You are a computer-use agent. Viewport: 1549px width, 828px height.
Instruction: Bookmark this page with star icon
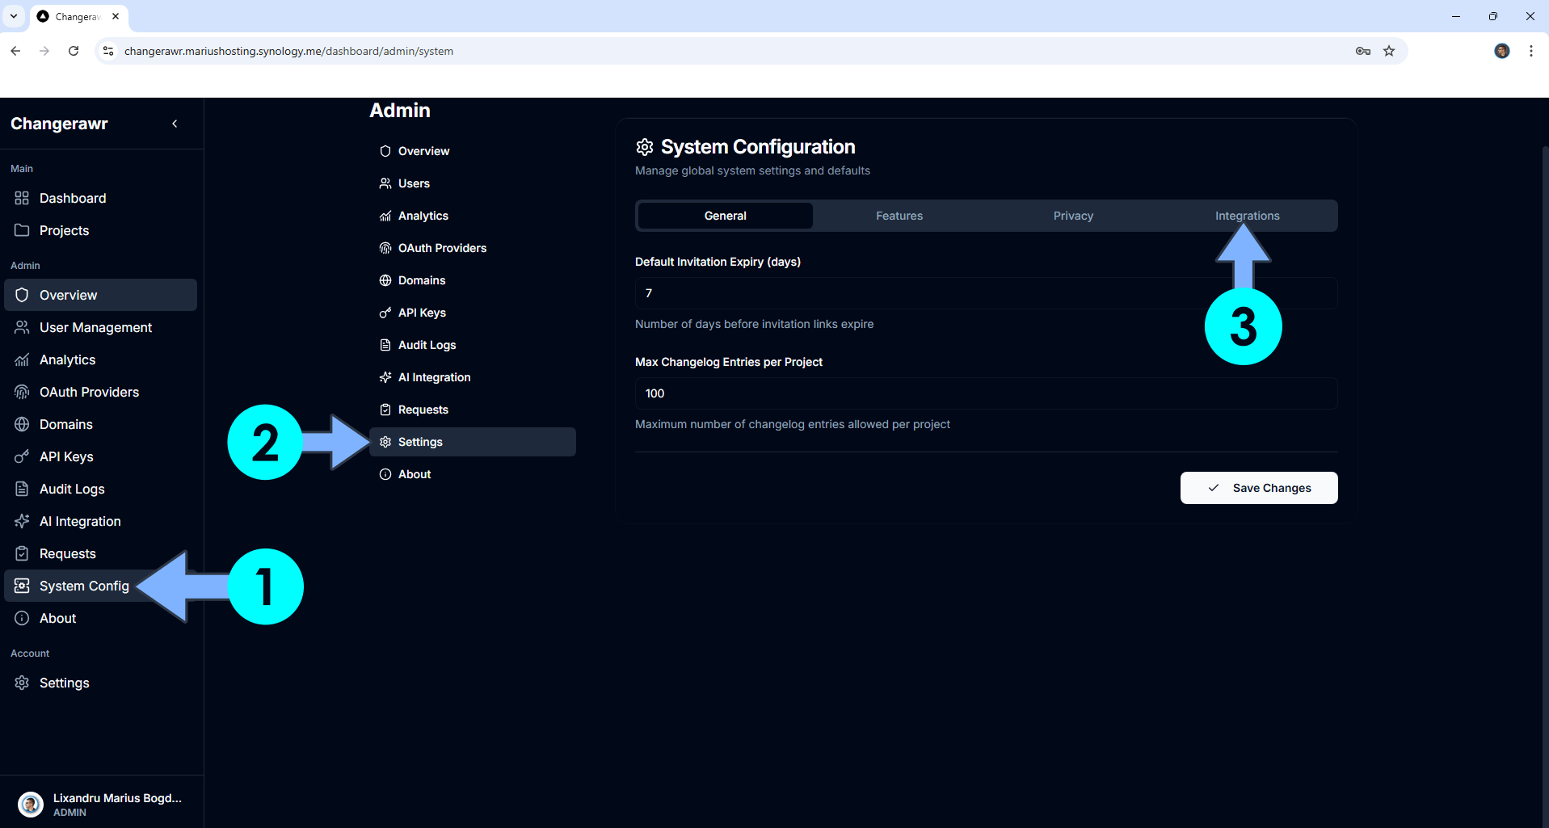(x=1389, y=51)
